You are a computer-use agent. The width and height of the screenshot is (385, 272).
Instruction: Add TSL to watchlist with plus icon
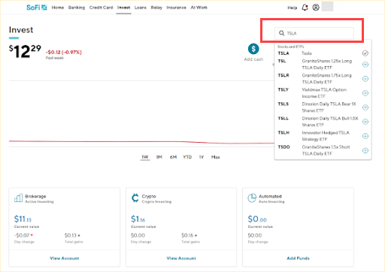pyautogui.click(x=365, y=65)
